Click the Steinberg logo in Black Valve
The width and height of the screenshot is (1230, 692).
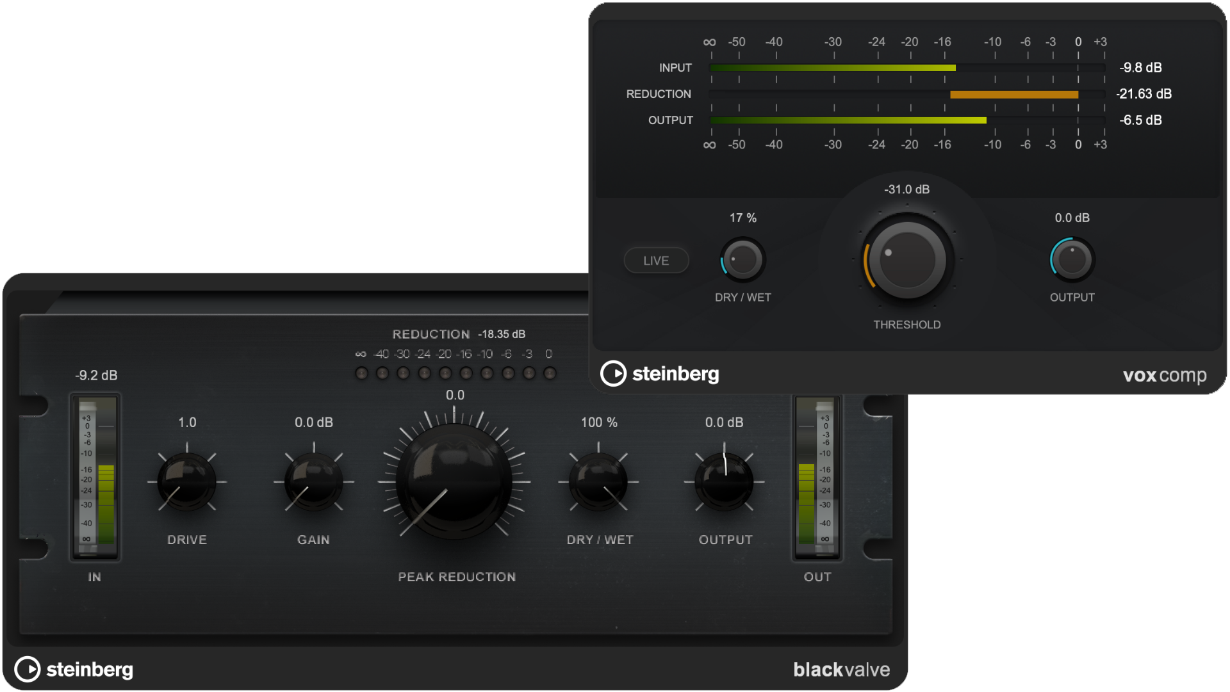point(74,670)
